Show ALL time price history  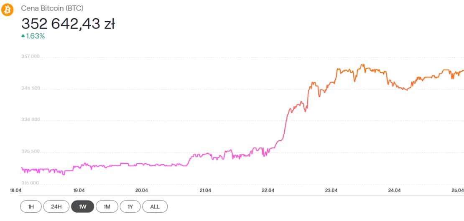point(155,206)
